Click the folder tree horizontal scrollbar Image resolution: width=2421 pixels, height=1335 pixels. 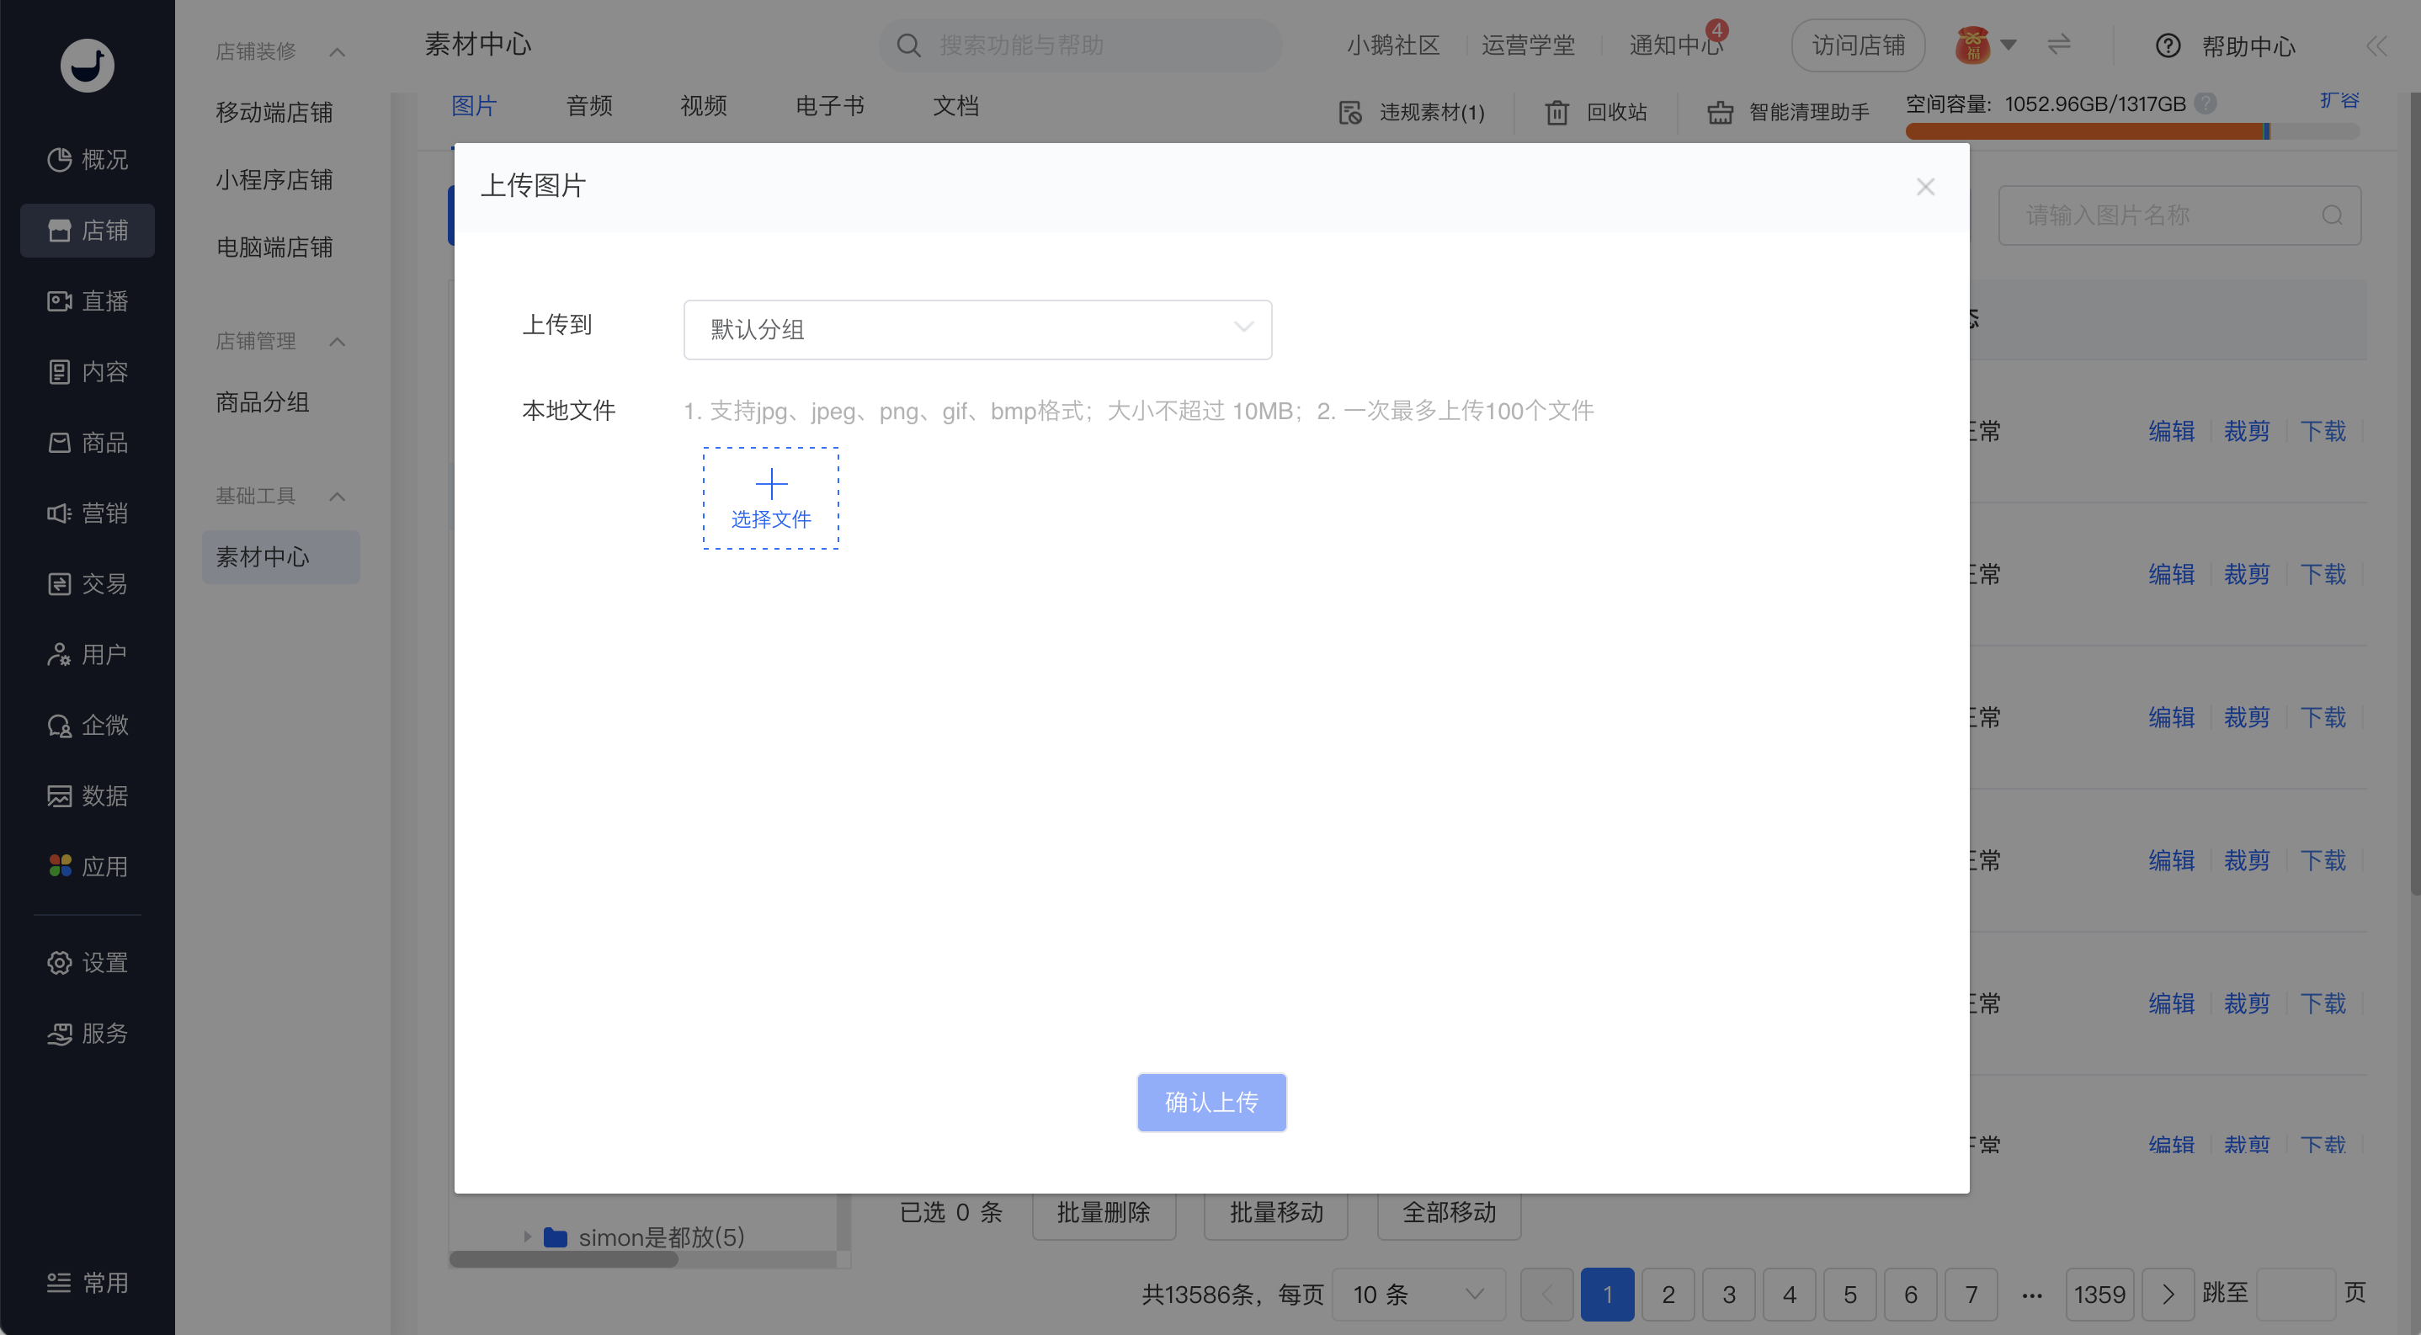tap(564, 1259)
